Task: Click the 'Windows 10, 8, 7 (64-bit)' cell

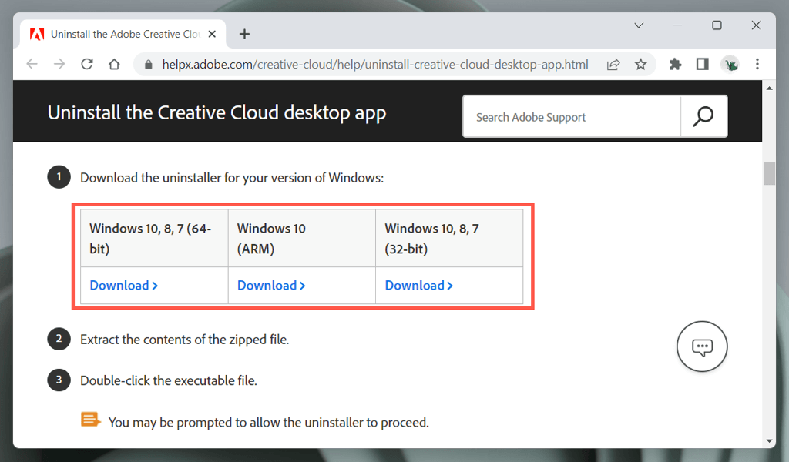Action: [154, 238]
